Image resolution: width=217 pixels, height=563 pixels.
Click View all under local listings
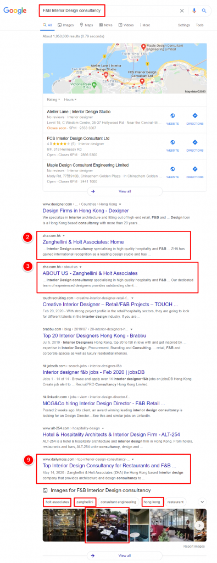(125, 191)
